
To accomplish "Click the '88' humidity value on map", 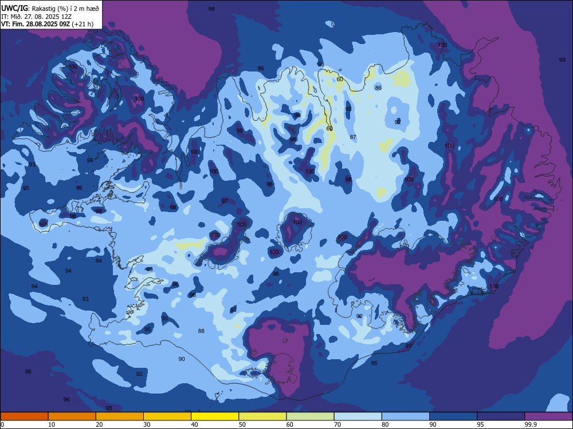I will [x=201, y=331].
